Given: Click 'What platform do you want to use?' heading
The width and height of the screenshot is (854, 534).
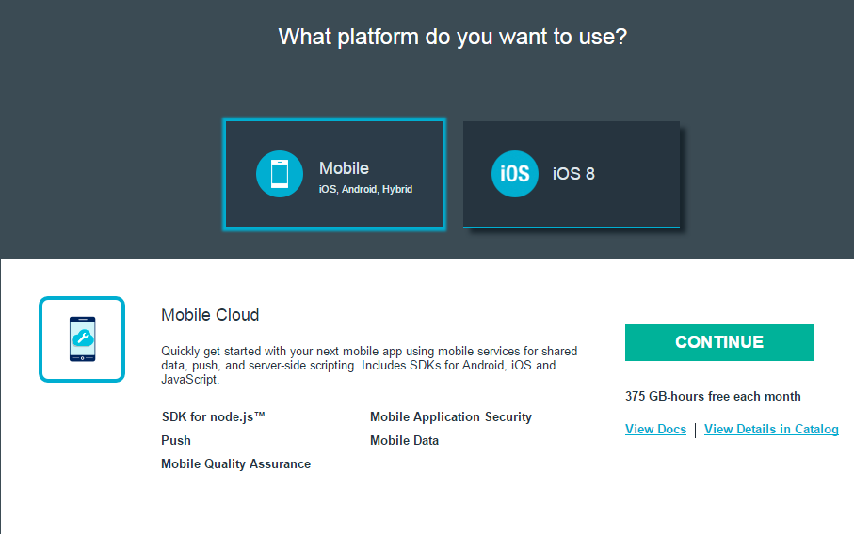Looking at the screenshot, I should (453, 37).
